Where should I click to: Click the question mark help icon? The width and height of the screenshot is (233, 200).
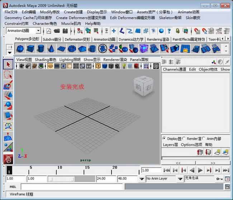click(169, 31)
